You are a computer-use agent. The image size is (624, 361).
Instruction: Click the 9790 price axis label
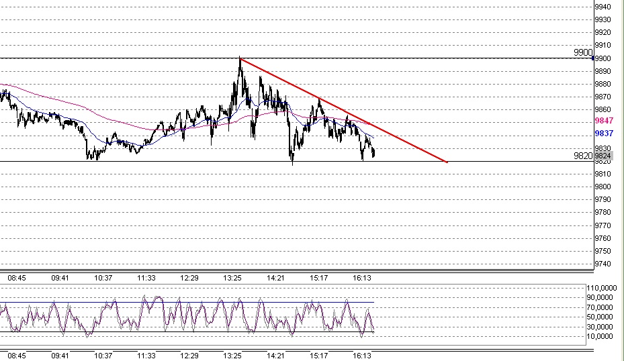(603, 199)
